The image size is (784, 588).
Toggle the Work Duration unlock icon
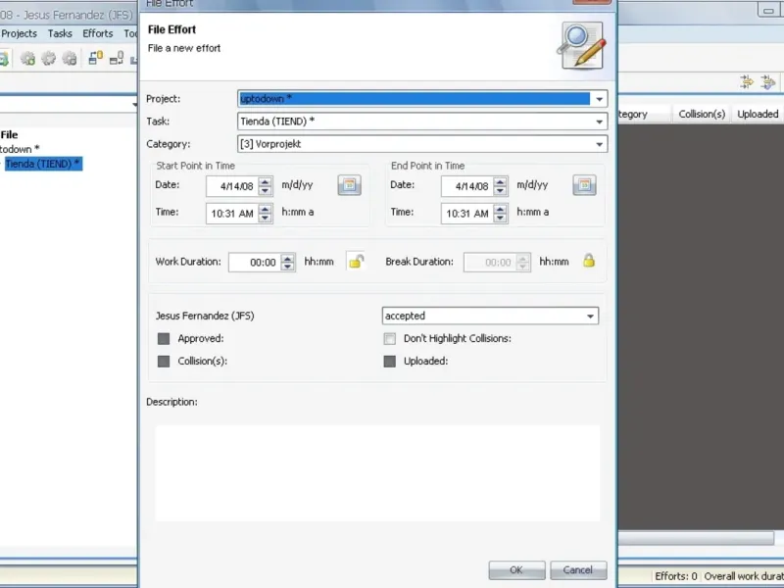click(x=356, y=261)
